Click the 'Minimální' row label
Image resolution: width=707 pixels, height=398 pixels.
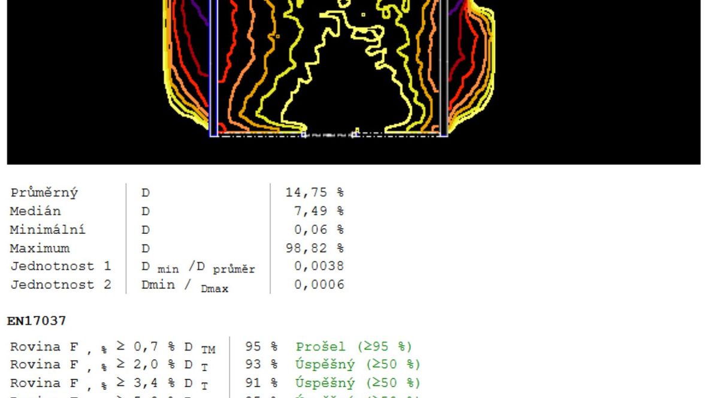tap(48, 230)
